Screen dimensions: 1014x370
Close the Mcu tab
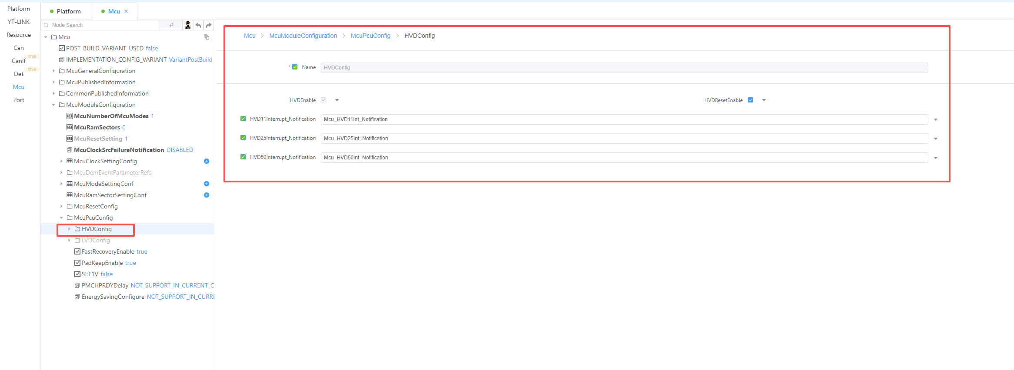point(126,11)
